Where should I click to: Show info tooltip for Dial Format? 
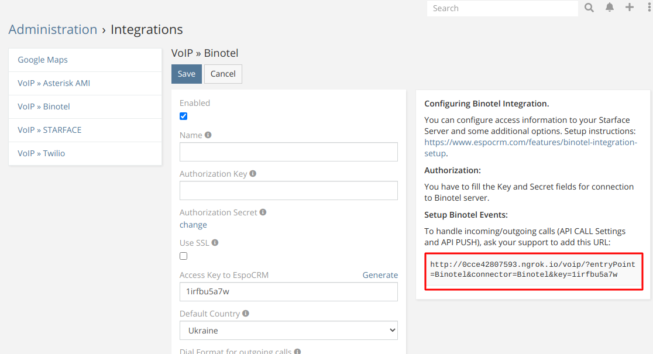point(297,352)
